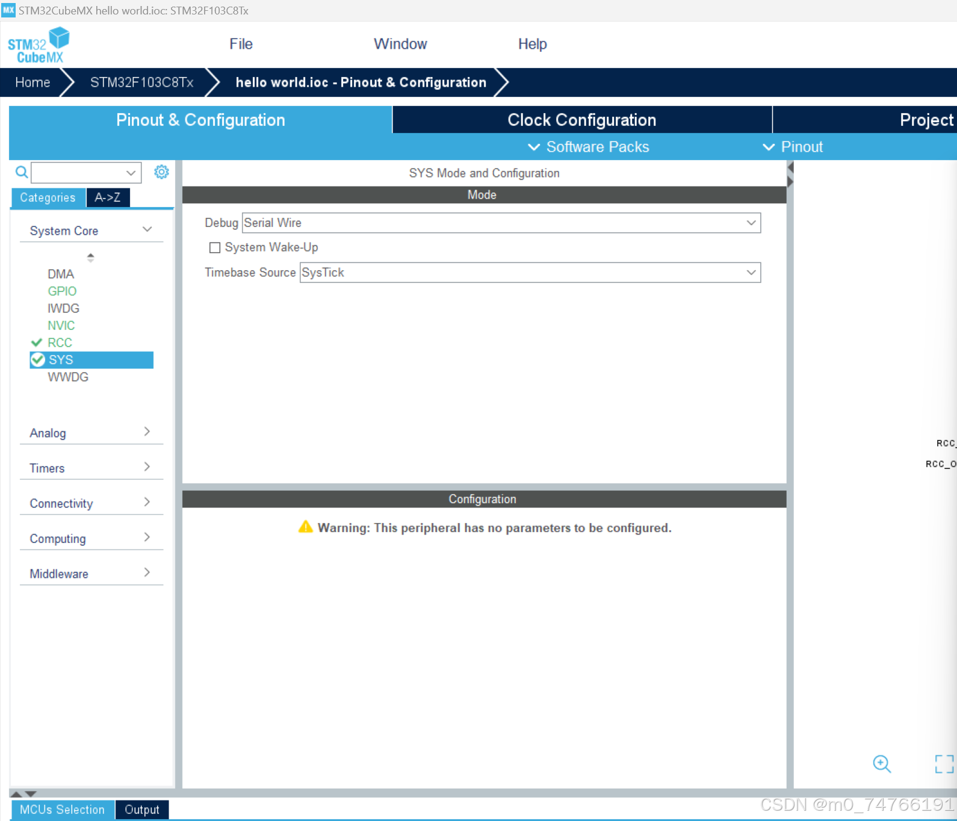Image resolution: width=957 pixels, height=821 pixels.
Task: Open the categories settings gear icon
Action: coord(161,172)
